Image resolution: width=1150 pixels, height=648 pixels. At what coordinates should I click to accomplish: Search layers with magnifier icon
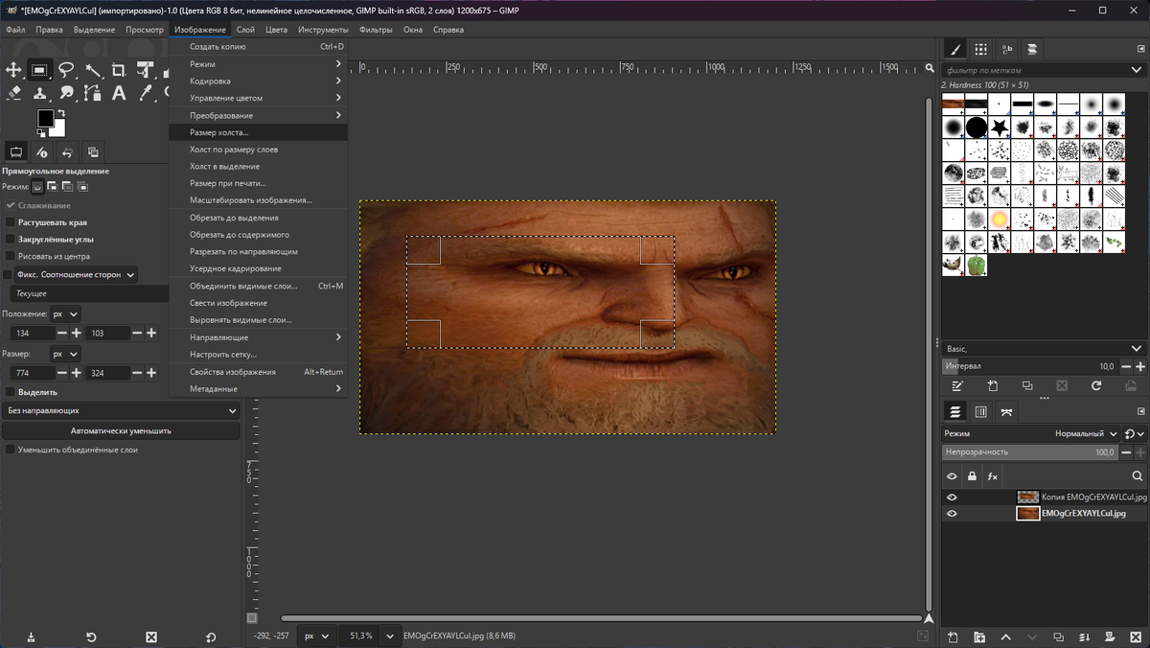(1138, 475)
